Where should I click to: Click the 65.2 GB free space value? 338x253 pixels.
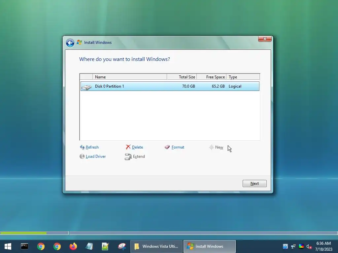point(218,86)
